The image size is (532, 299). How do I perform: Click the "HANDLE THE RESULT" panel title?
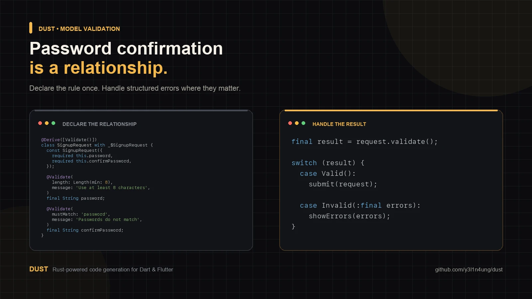(x=339, y=124)
